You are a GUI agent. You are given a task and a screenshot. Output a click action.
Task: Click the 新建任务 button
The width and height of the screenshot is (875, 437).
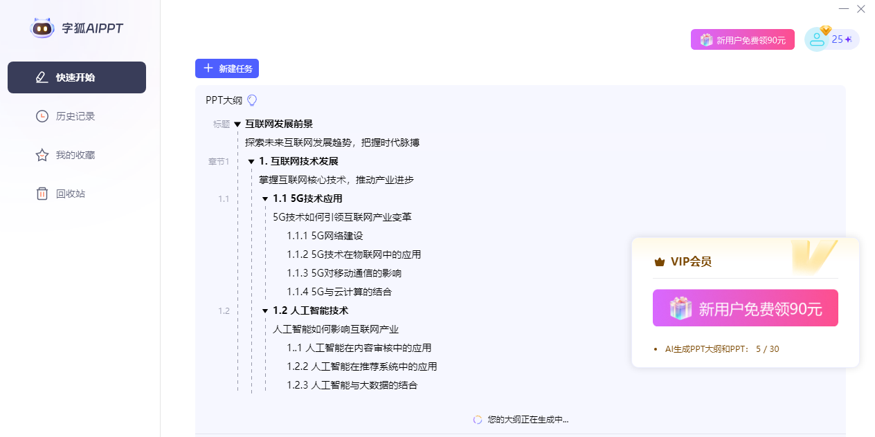click(227, 68)
